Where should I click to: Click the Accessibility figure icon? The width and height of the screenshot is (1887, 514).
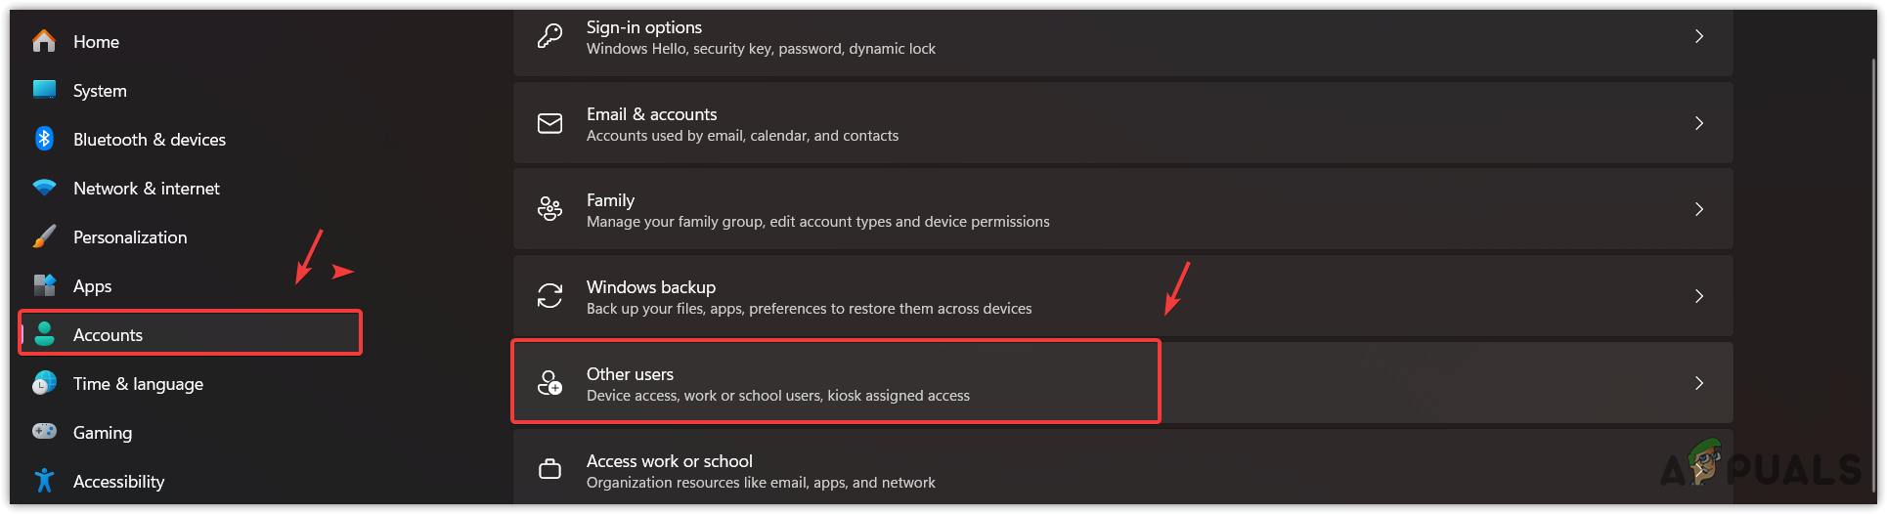[44, 480]
